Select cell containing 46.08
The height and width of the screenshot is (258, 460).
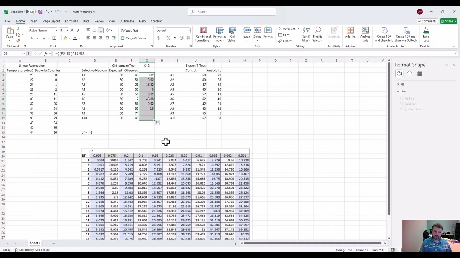pos(147,99)
